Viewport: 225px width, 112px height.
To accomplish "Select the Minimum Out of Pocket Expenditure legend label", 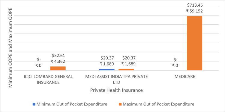I will (x=72, y=104).
